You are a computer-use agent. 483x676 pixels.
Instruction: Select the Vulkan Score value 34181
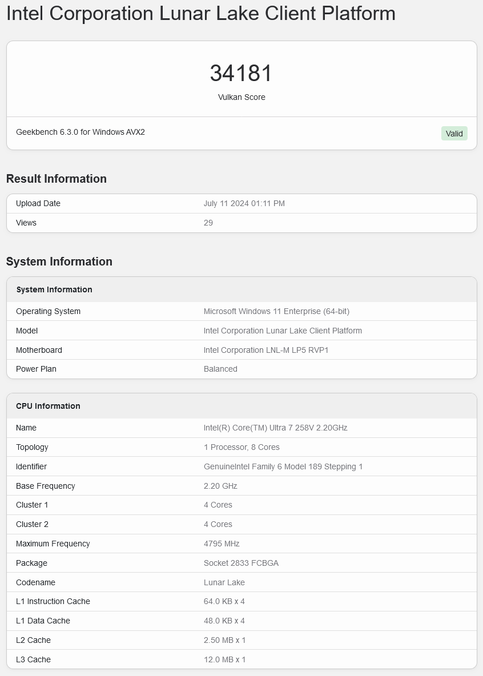(x=241, y=73)
